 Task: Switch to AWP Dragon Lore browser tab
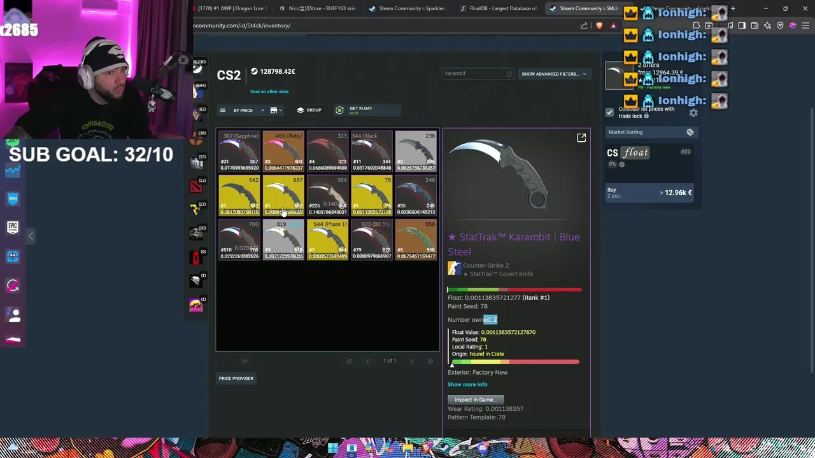coord(232,8)
